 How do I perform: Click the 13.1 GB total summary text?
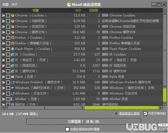[x=20, y=114]
